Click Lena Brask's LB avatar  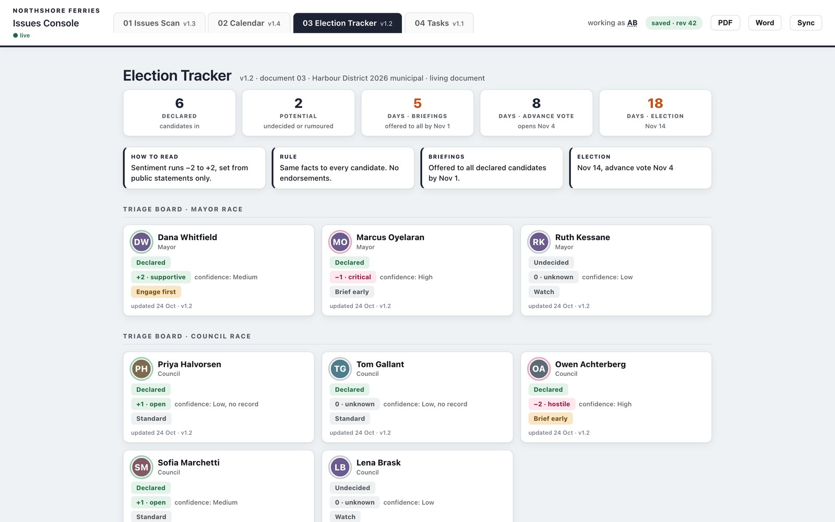click(x=340, y=467)
